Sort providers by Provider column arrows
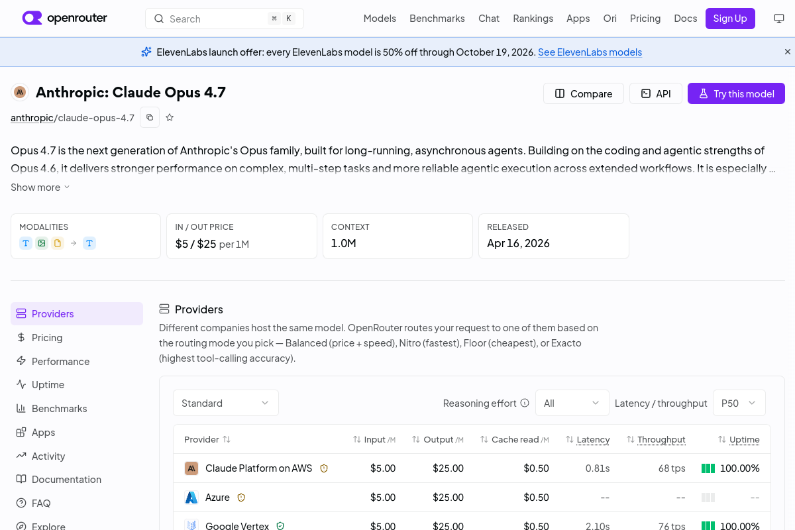Image resolution: width=795 pixels, height=530 pixels. (227, 439)
